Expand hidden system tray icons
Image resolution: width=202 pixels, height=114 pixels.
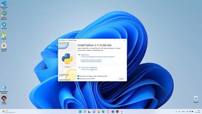(x=176, y=111)
